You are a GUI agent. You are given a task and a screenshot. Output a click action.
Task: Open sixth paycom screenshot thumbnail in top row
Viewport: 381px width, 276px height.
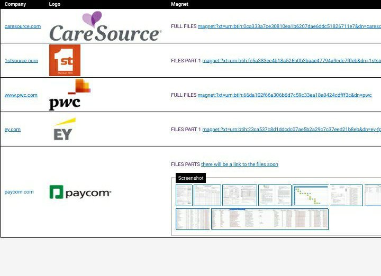[x=346, y=195]
